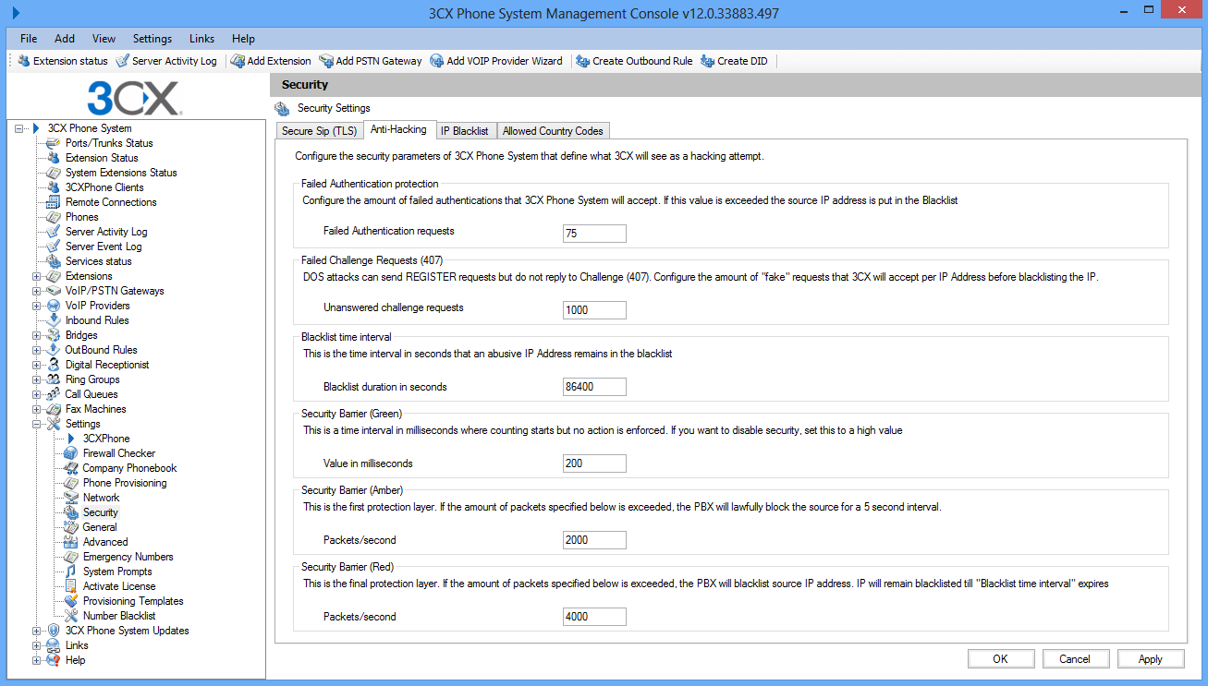The width and height of the screenshot is (1208, 686).
Task: Collapse the 3CX Phone System root node
Action: pyautogui.click(x=19, y=128)
